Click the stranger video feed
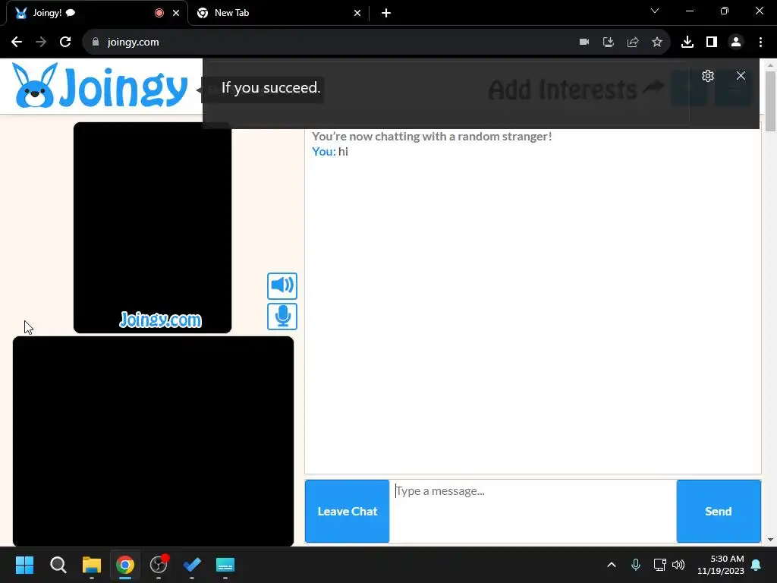Image resolution: width=777 pixels, height=583 pixels. tap(153, 228)
